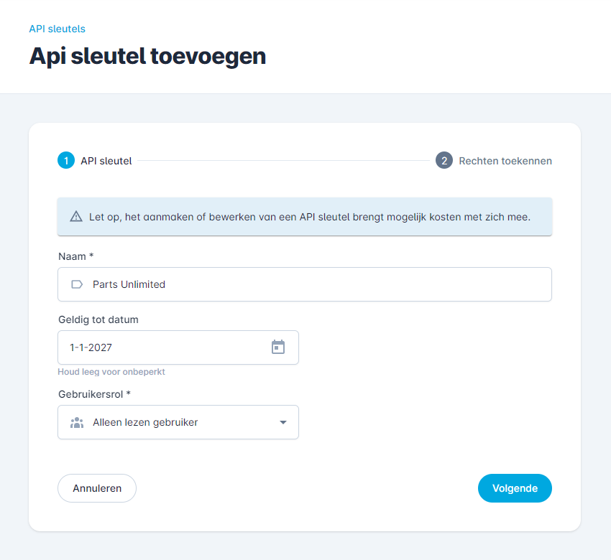Click the tag icon in the Naam field
The width and height of the screenshot is (611, 560).
click(x=77, y=284)
